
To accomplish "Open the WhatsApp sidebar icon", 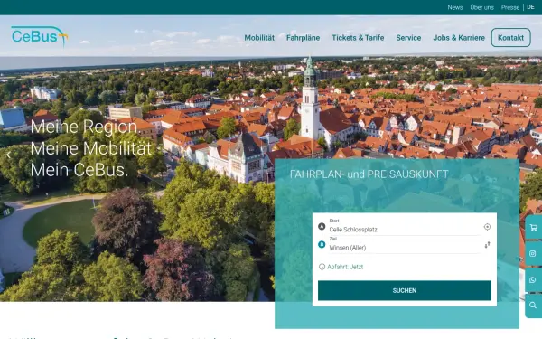I will (x=533, y=280).
